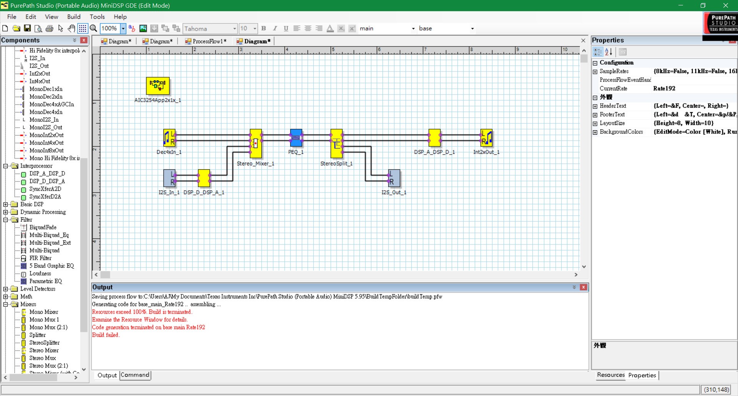738x396 pixels.
Task: Switch to the Command tab
Action: tap(135, 375)
